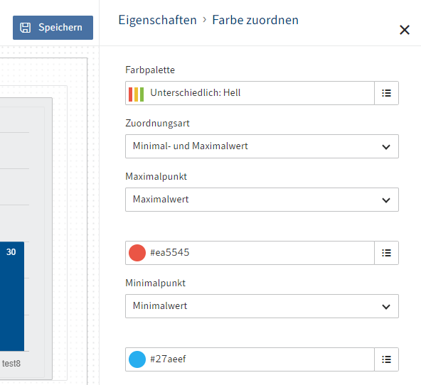Open the Maximalpunkt dropdown
Image resolution: width=421 pixels, height=385 pixels.
point(262,200)
